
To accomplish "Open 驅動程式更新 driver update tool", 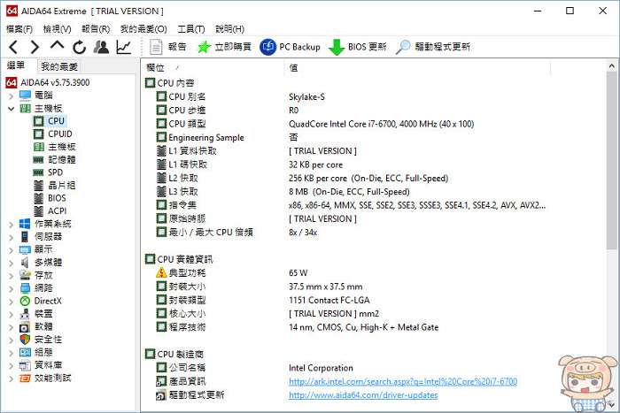I will click(432, 47).
